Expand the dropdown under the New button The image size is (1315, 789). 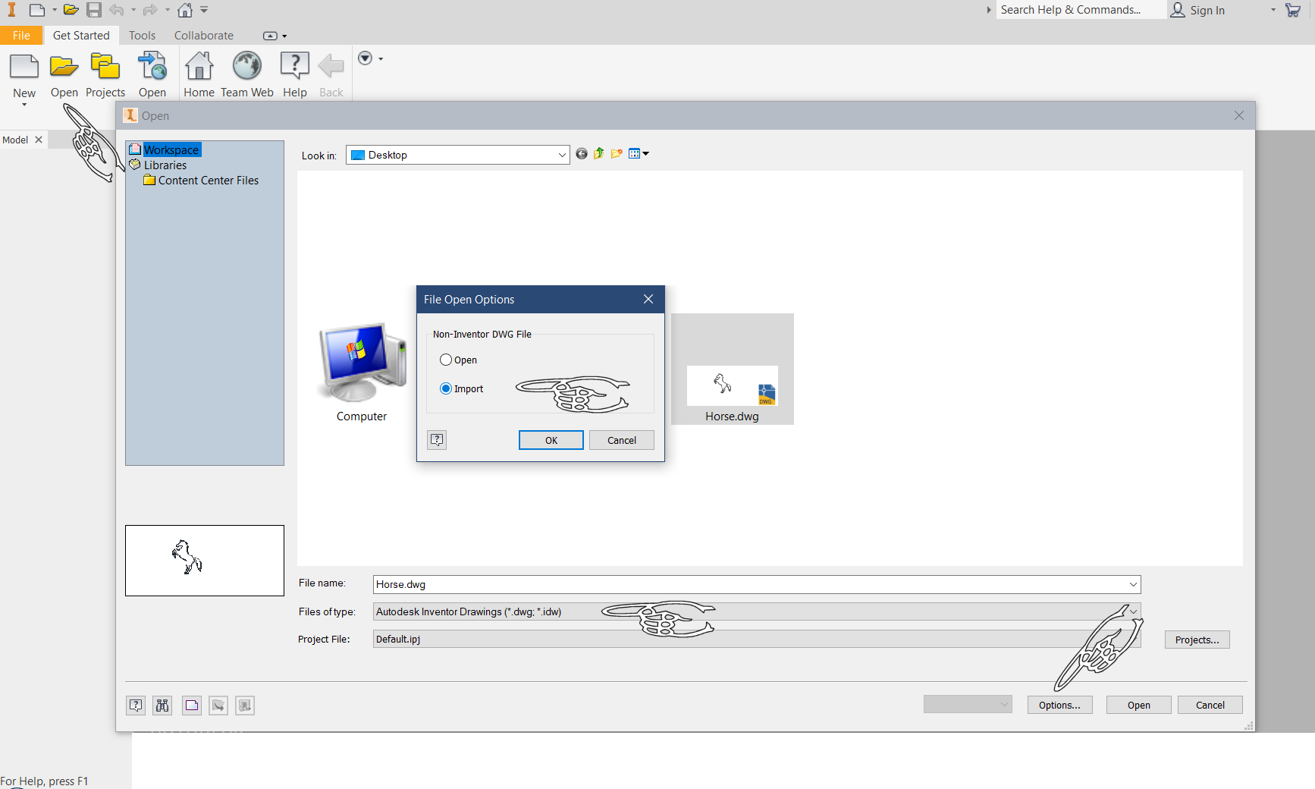(24, 105)
